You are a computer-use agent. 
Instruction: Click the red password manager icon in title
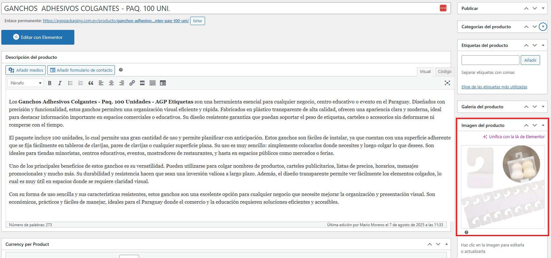[x=443, y=8]
